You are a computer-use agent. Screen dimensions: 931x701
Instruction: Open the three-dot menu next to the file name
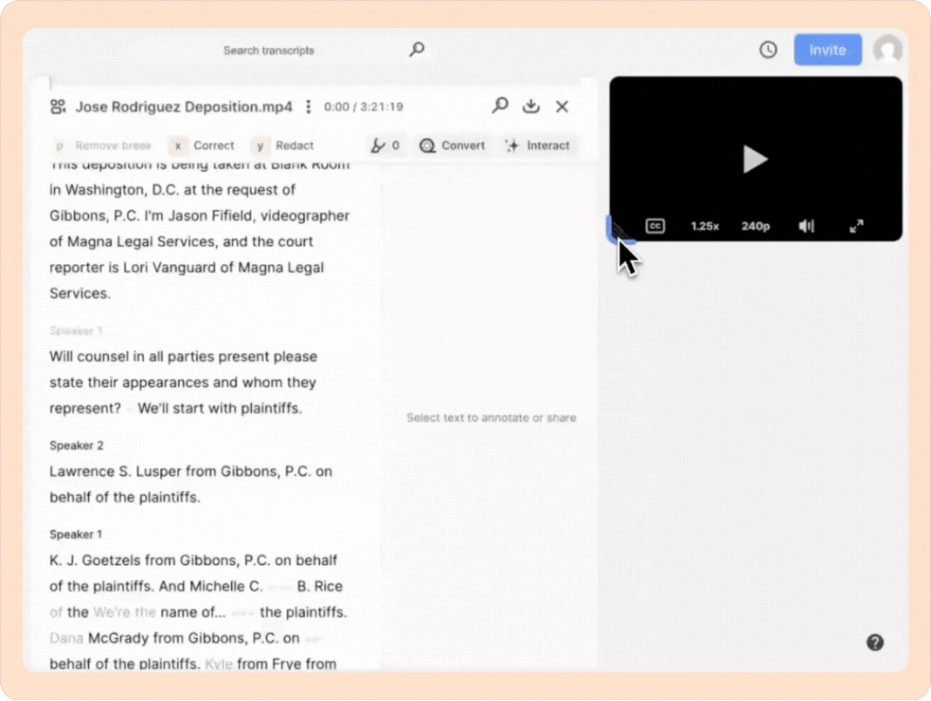pyautogui.click(x=308, y=107)
